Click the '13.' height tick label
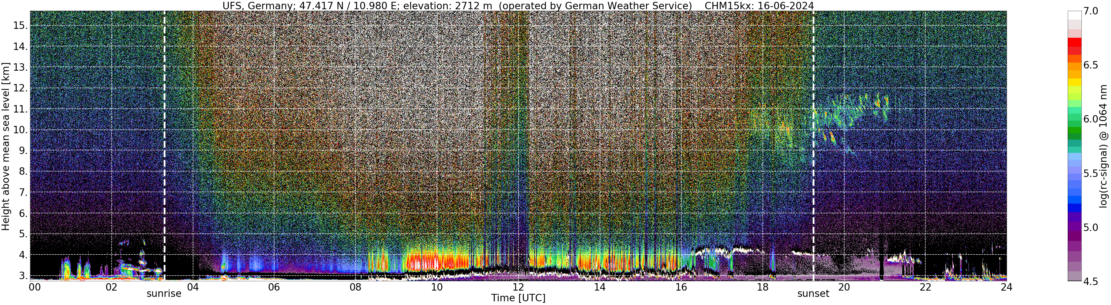 click(x=20, y=68)
